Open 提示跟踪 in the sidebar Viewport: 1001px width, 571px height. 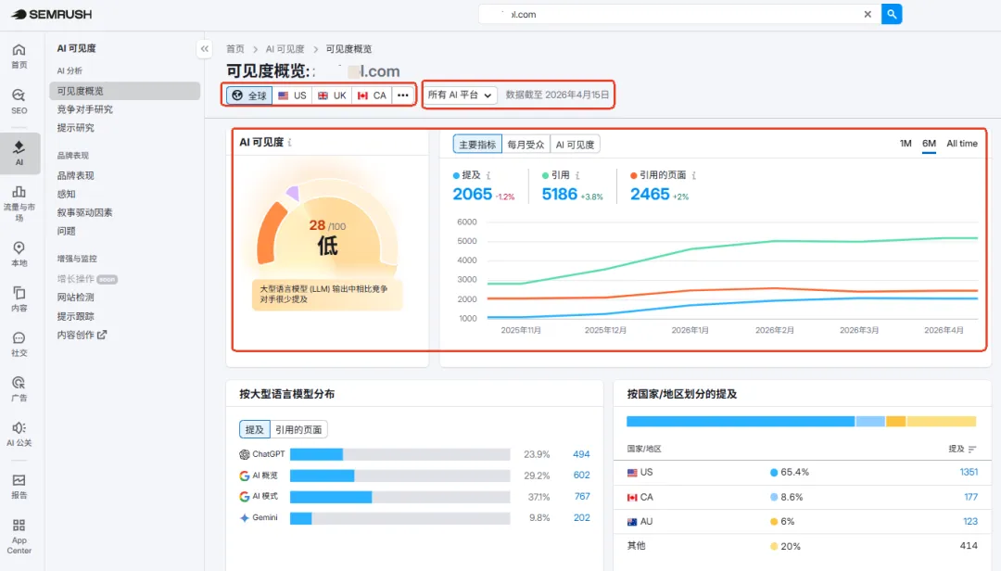(75, 316)
